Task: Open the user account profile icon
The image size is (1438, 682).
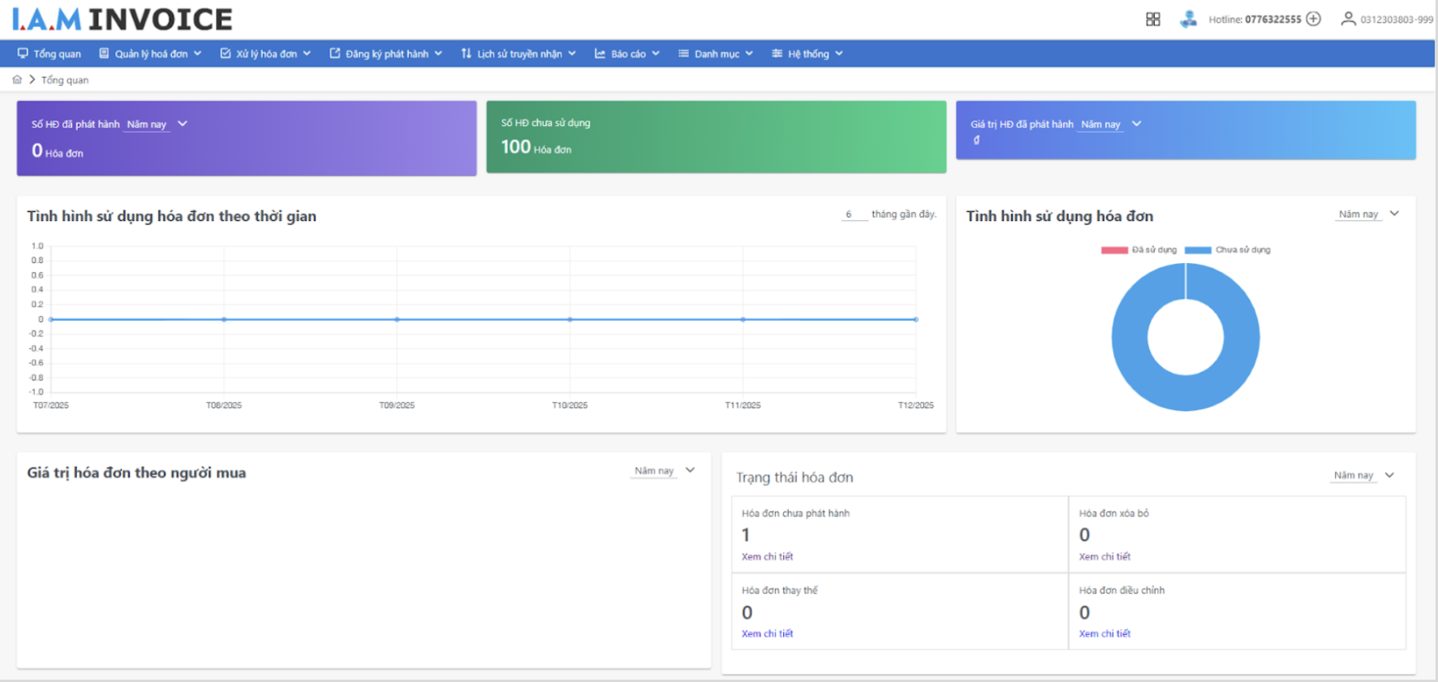Action: 1348,19
